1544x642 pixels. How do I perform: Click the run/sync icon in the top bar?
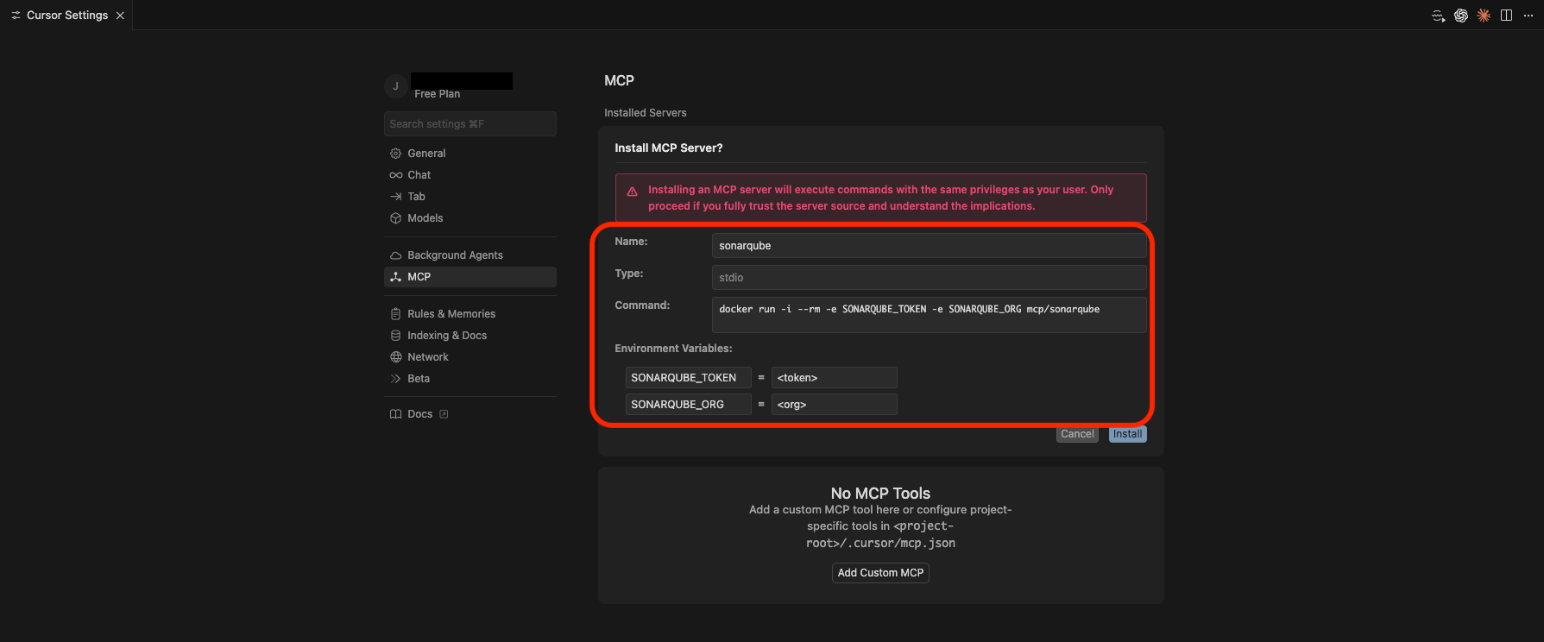coord(1438,16)
